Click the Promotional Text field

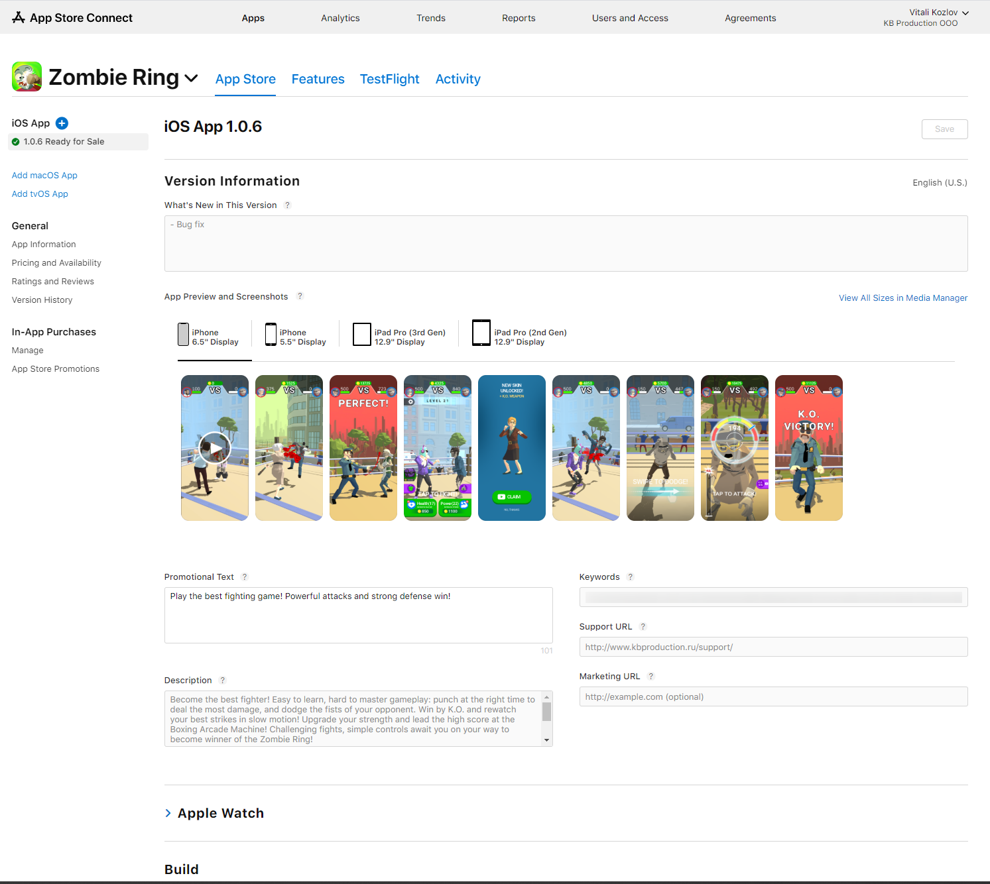pos(358,615)
